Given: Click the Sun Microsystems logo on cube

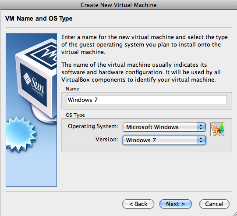Looking at the screenshot, I should click(34, 85).
